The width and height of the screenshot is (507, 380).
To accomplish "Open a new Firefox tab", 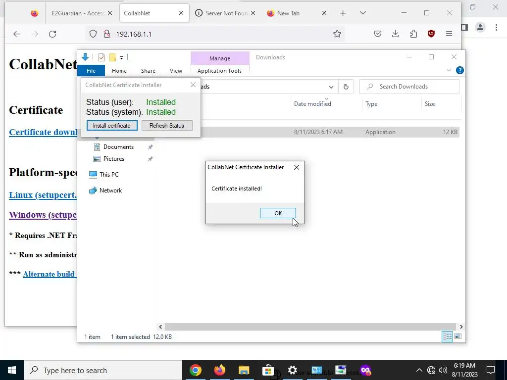I will [343, 13].
